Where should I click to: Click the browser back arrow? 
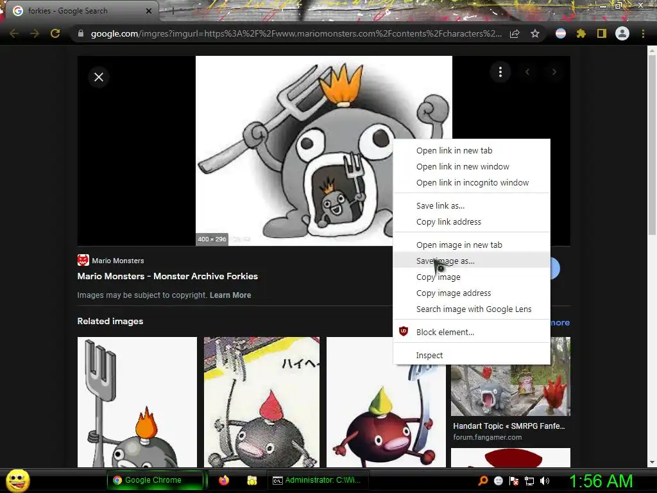[14, 33]
